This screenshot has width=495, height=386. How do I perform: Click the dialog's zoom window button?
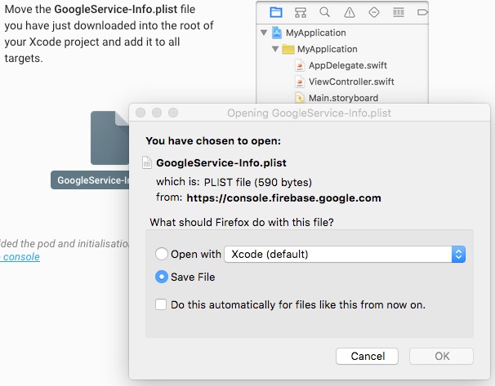173,113
